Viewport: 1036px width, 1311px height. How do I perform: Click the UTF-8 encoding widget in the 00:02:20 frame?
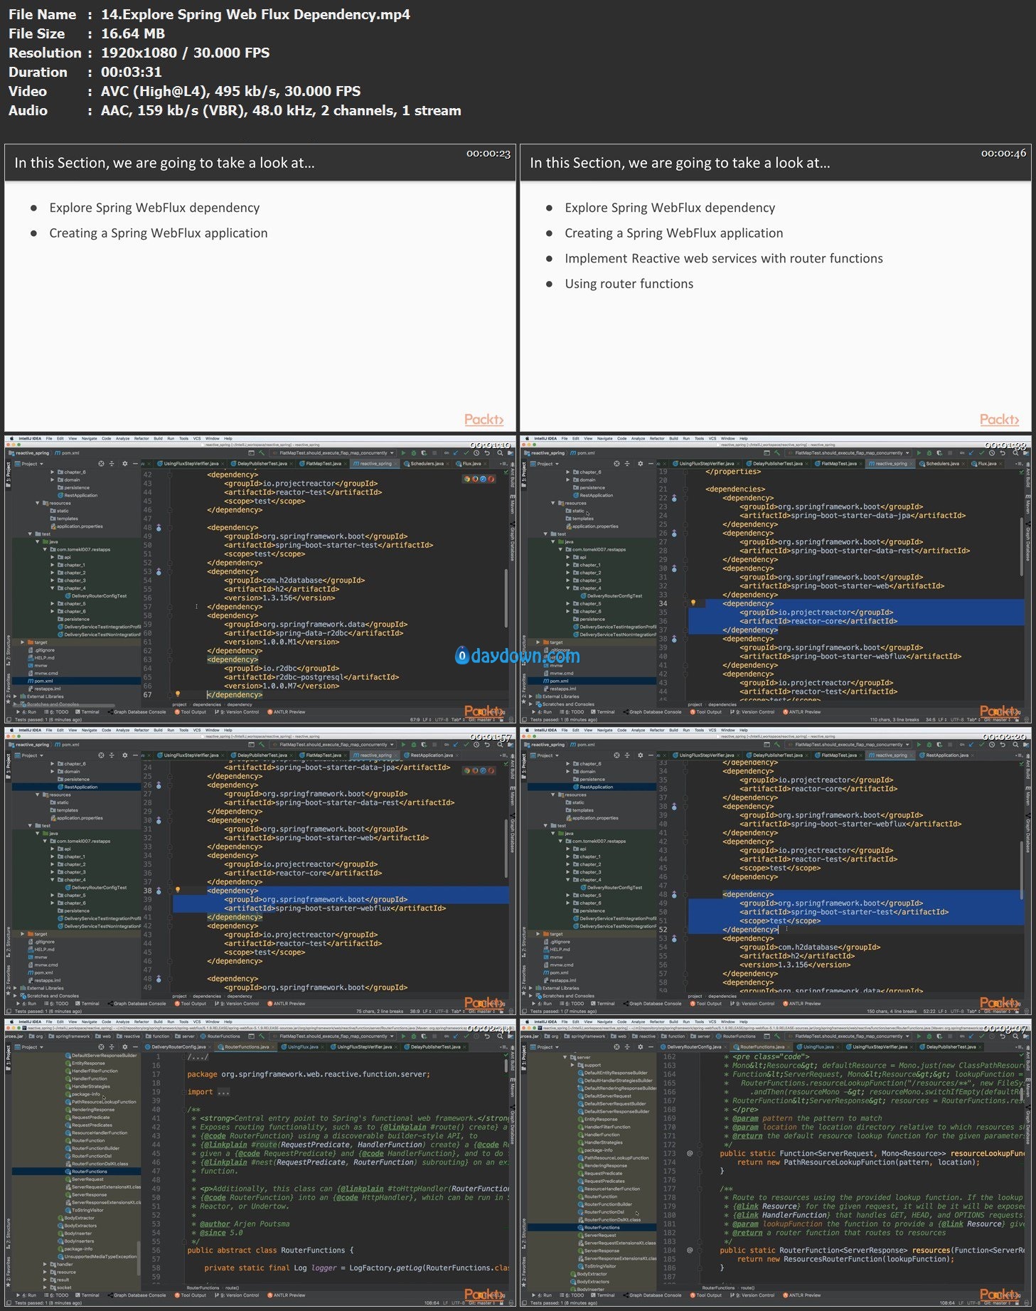[956, 1012]
